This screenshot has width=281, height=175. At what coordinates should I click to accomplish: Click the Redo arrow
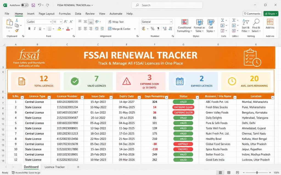click(x=48, y=5)
